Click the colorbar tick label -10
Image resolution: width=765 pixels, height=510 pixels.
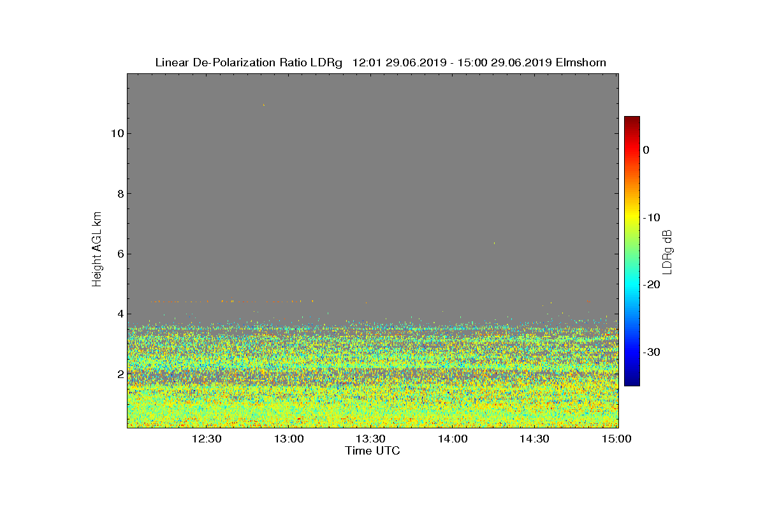[651, 217]
